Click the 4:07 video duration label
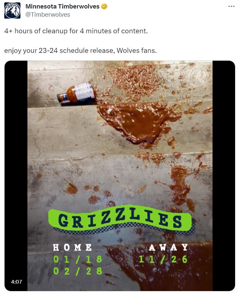Image resolution: width=238 pixels, height=294 pixels. (x=17, y=282)
